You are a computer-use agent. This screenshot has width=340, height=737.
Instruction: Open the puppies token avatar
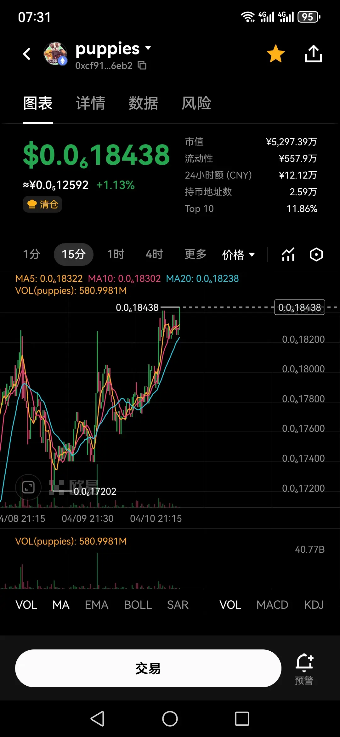click(55, 54)
